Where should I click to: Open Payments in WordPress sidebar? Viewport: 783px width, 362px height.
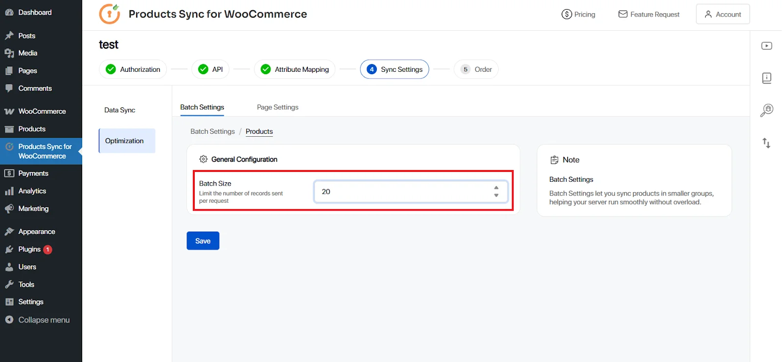click(x=33, y=173)
